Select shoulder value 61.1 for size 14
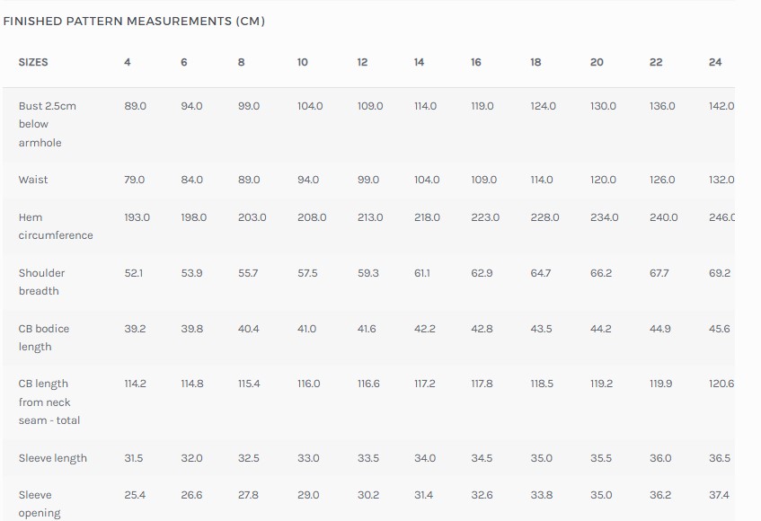 (422, 273)
